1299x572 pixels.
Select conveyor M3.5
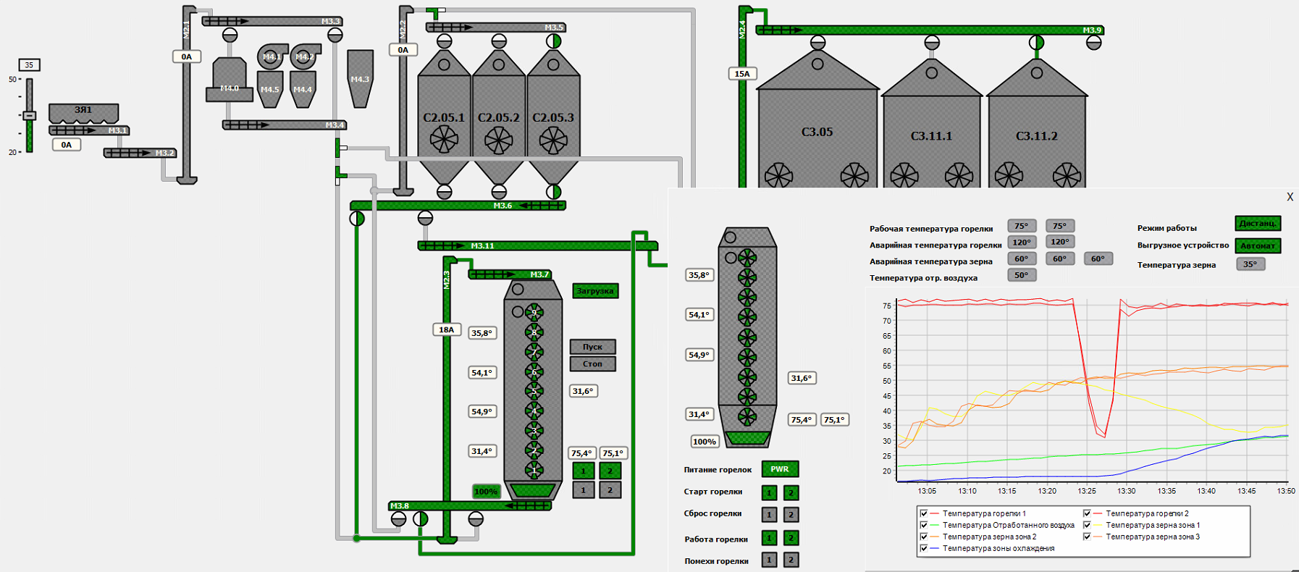click(x=495, y=28)
